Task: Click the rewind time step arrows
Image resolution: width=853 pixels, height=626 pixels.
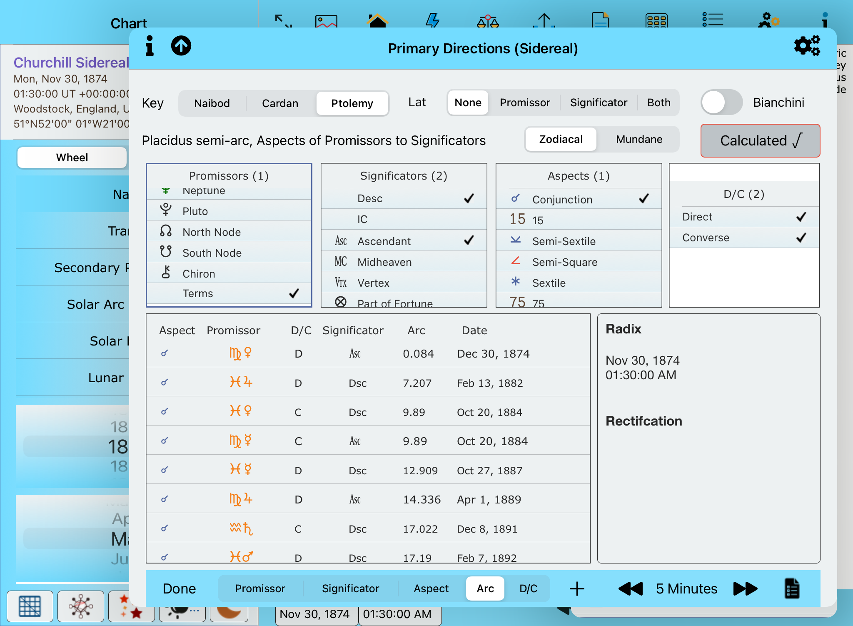Action: click(631, 588)
